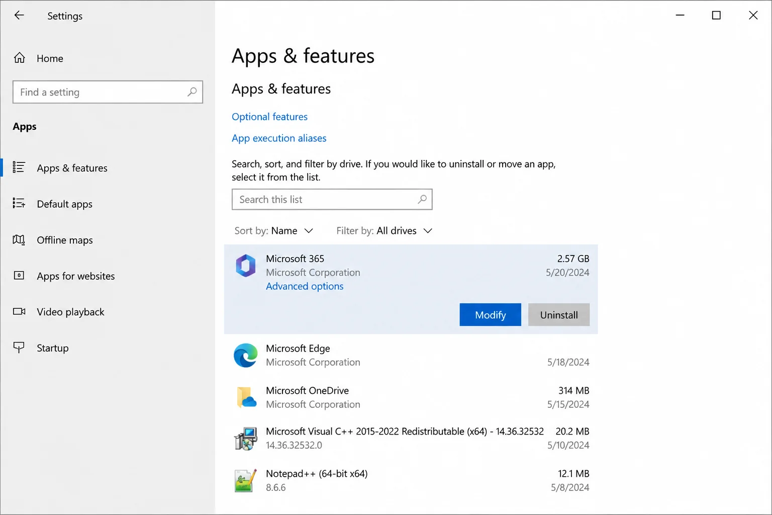This screenshot has width=772, height=515.
Task: Click the 12.1 MB Notepad++ size
Action: pyautogui.click(x=573, y=474)
